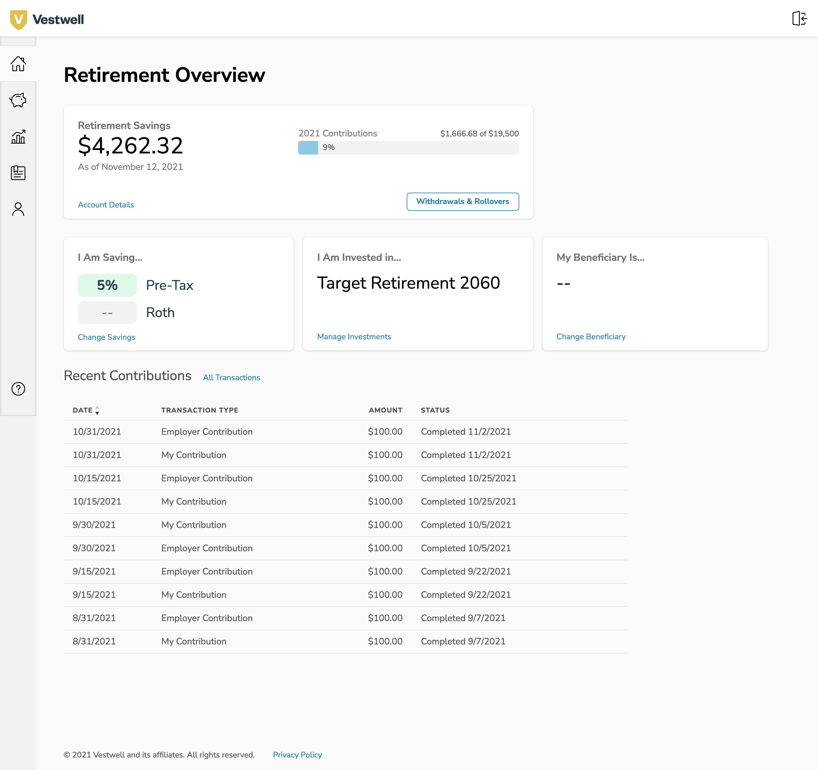Open the All Transactions link

pos(231,377)
